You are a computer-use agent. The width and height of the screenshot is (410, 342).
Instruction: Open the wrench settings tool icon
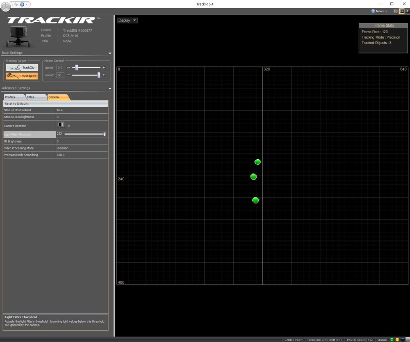click(x=16, y=4)
